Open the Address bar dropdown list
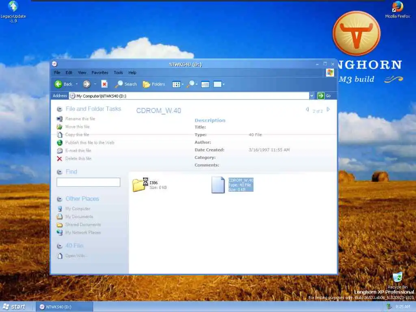 tap(312, 96)
